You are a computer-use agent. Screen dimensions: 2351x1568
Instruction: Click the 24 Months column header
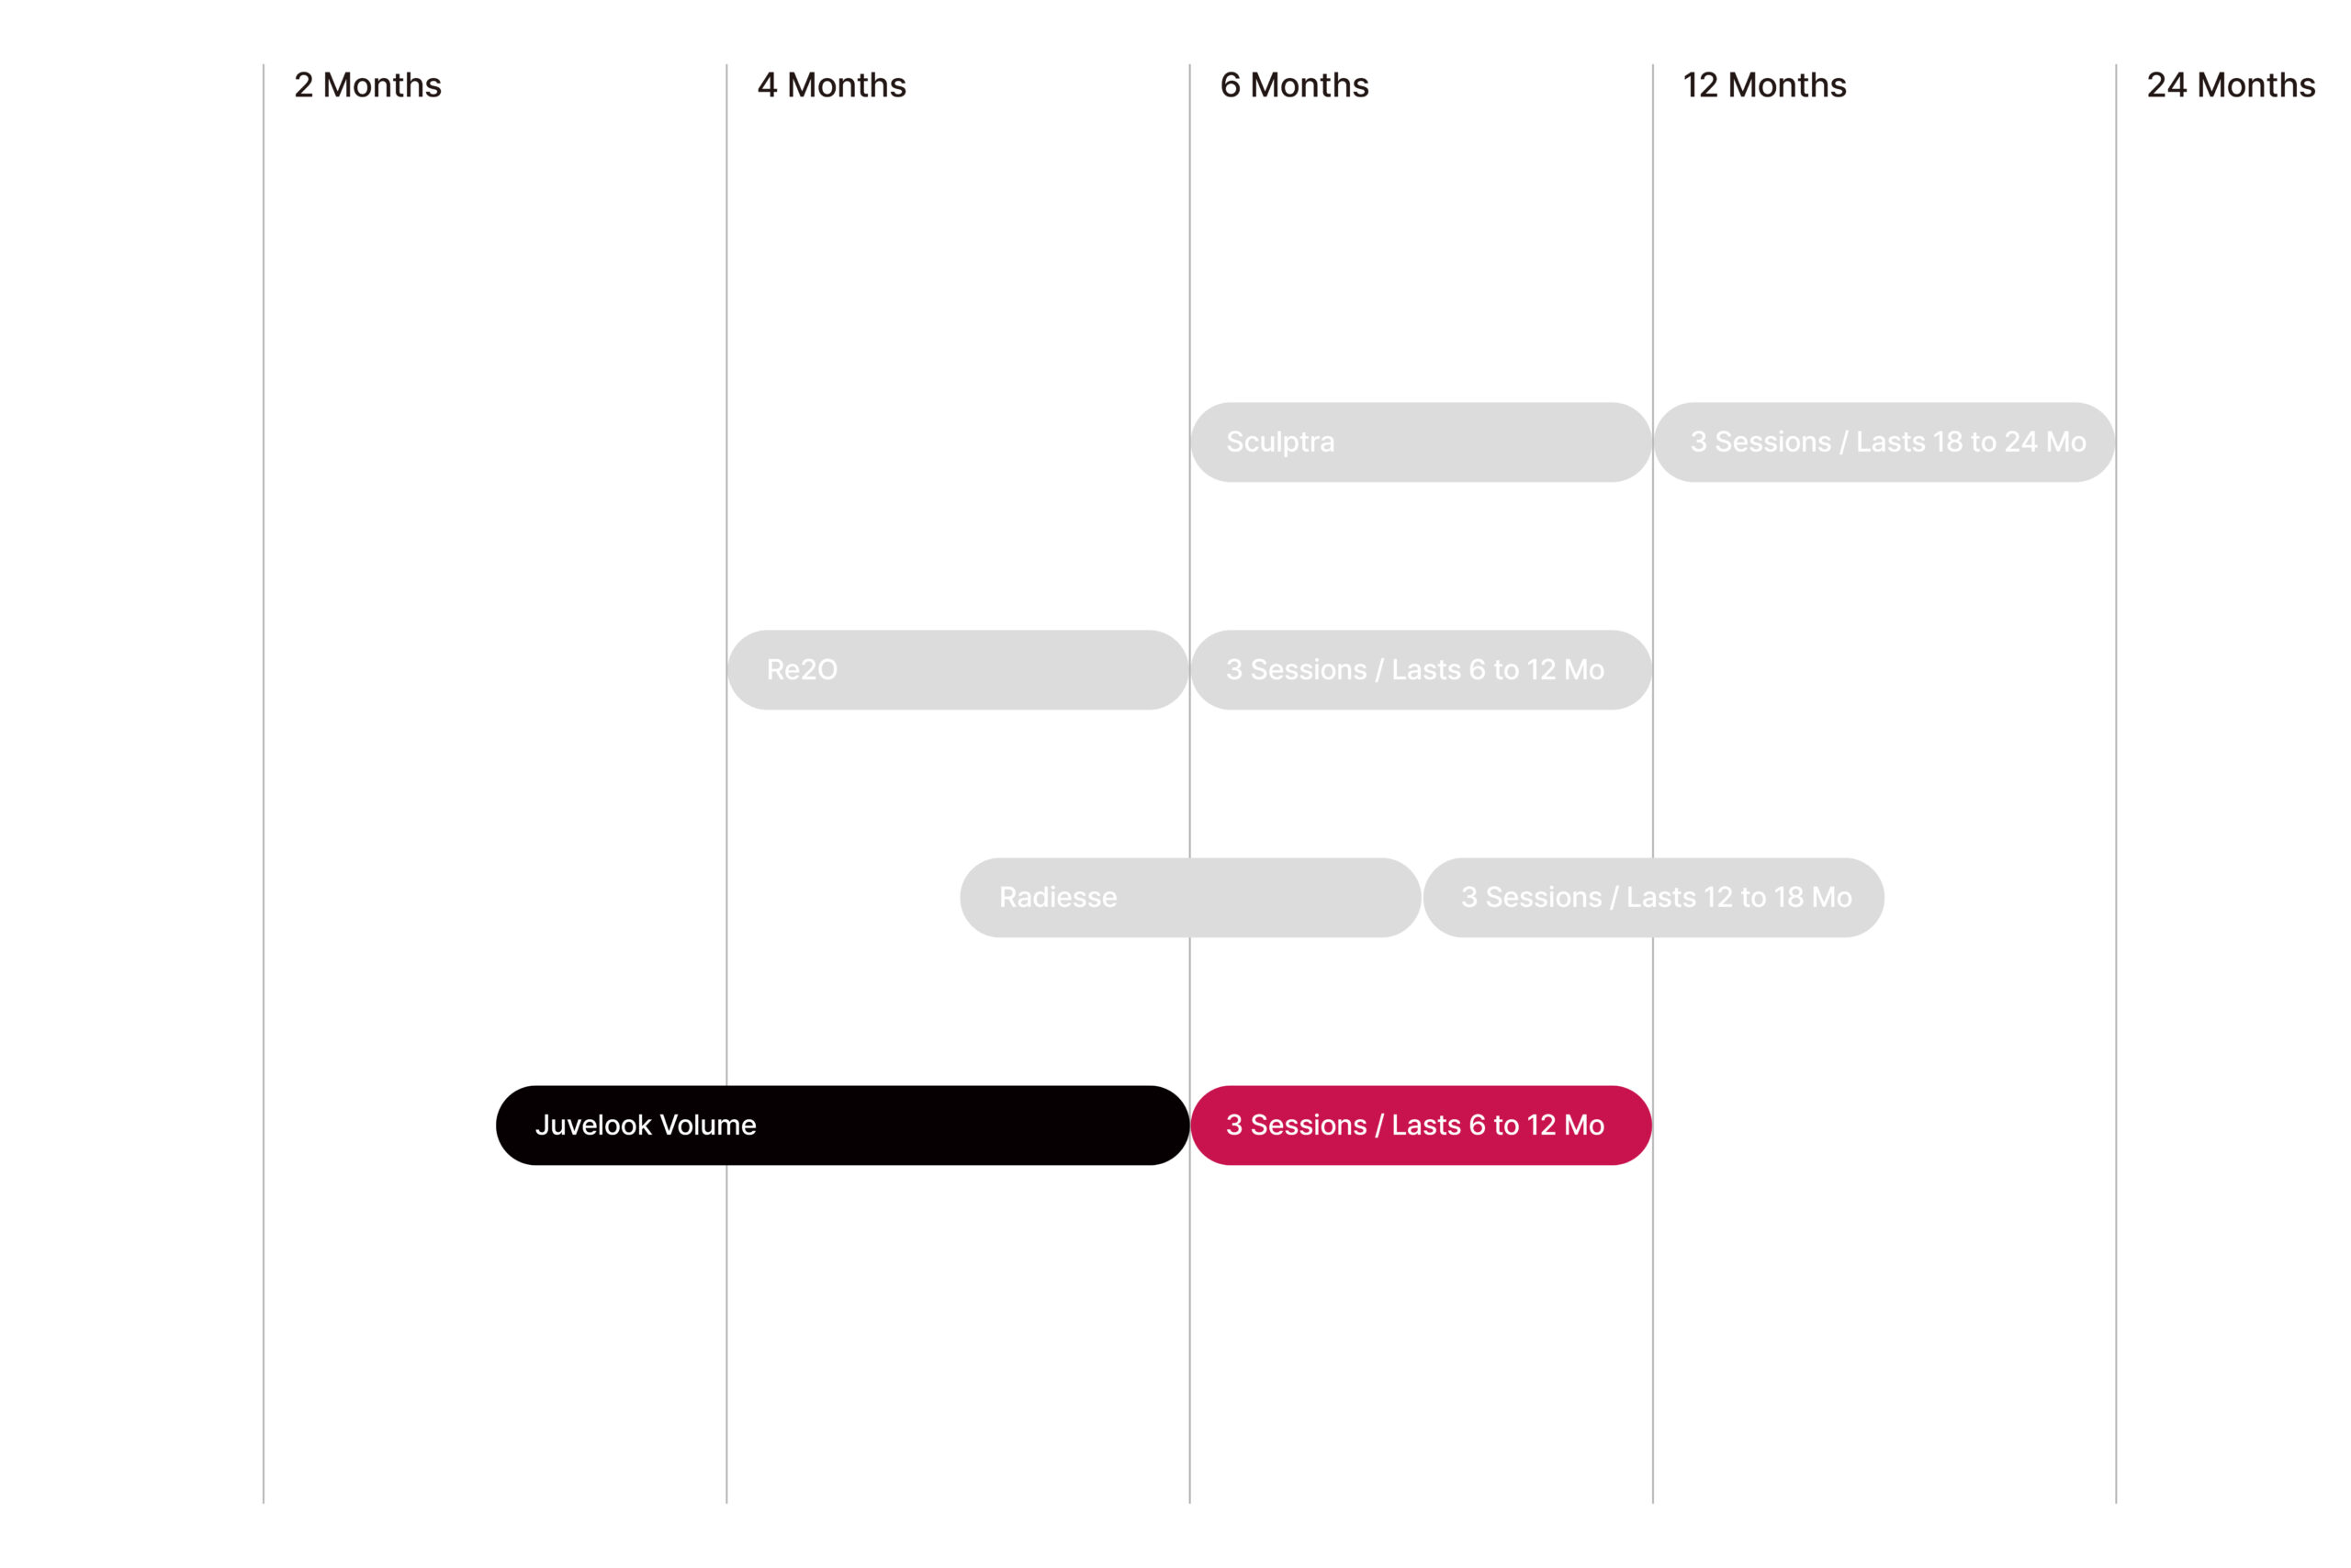[2230, 85]
